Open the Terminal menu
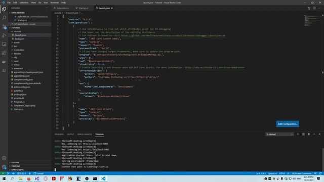 [x=55, y=3]
